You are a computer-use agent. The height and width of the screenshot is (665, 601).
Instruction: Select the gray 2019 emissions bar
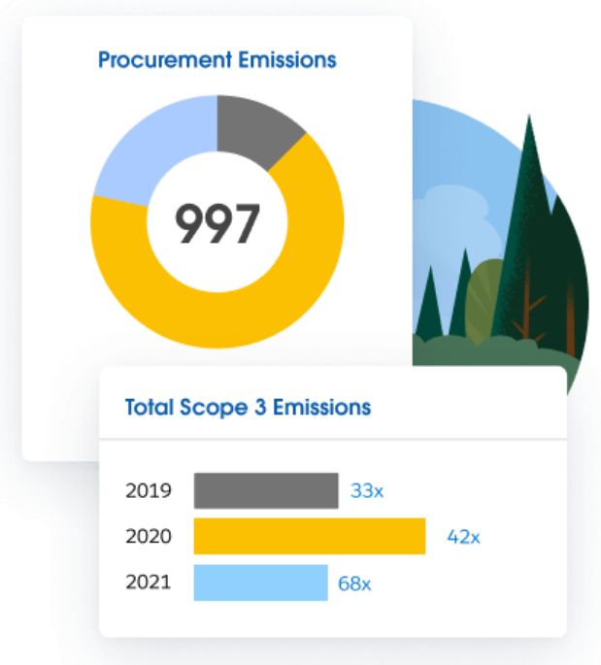(x=266, y=490)
